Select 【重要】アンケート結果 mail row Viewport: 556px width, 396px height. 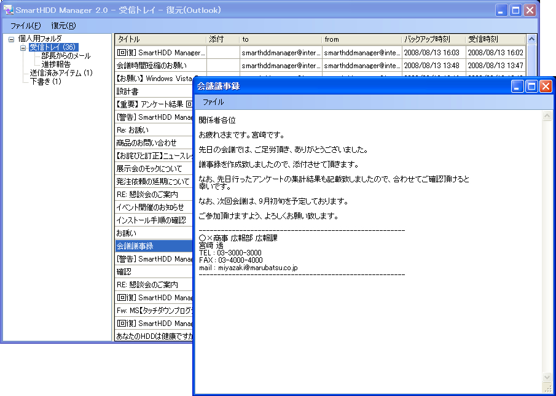154,104
